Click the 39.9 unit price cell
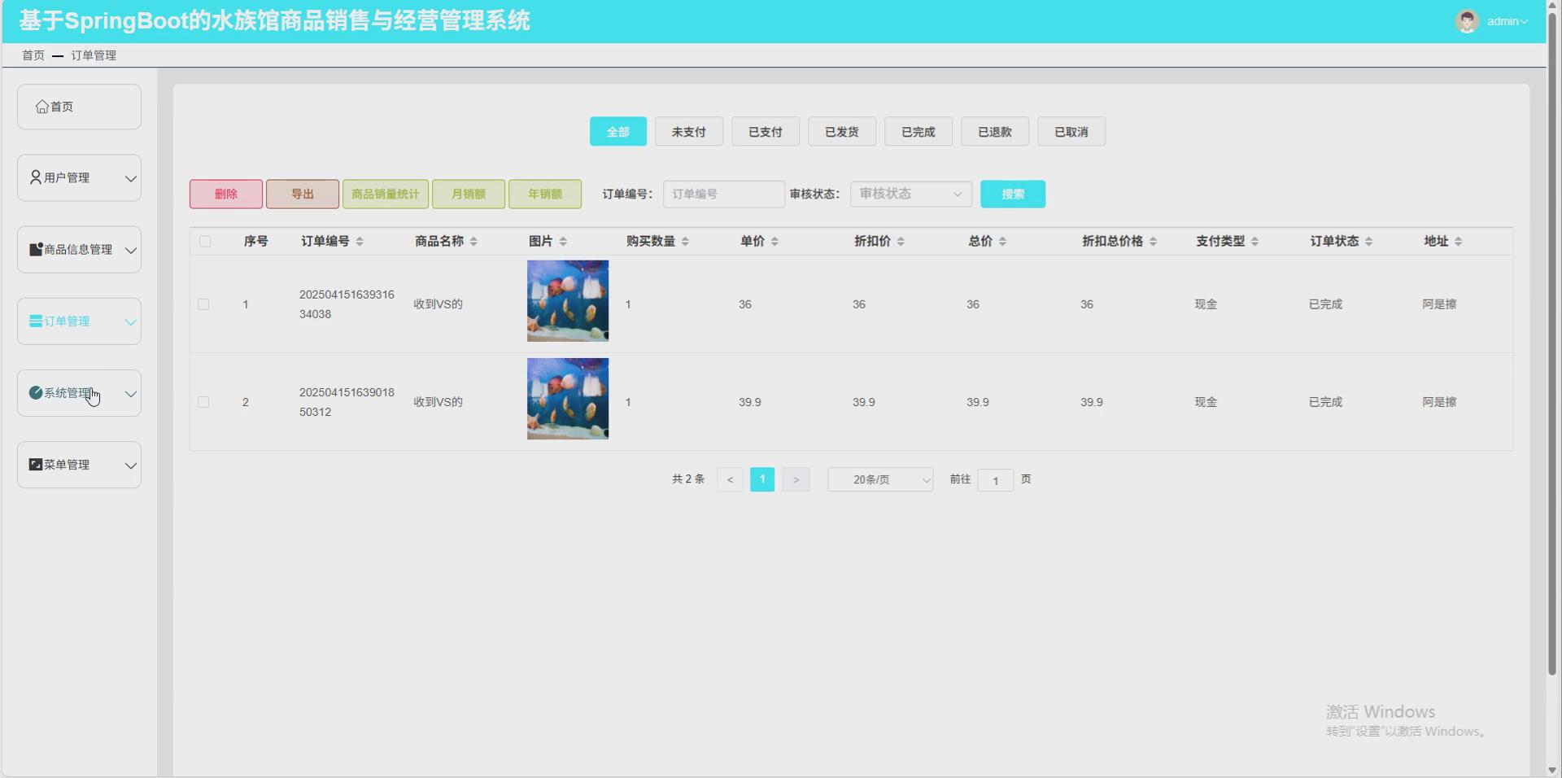Screen dimensions: 1562x778 tap(750, 402)
